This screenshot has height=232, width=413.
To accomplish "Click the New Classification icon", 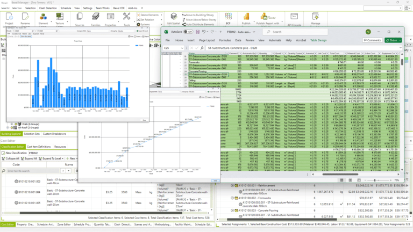I will click(3, 153).
